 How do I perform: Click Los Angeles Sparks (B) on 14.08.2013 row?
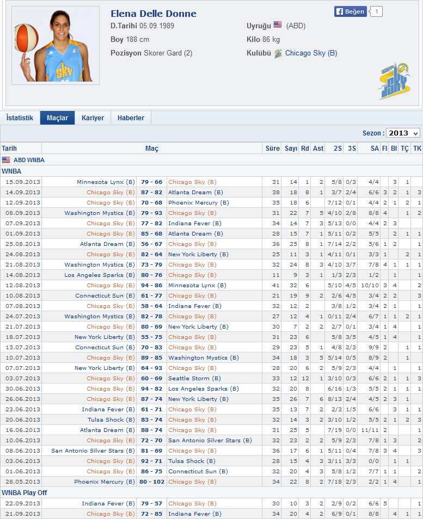click(100, 275)
